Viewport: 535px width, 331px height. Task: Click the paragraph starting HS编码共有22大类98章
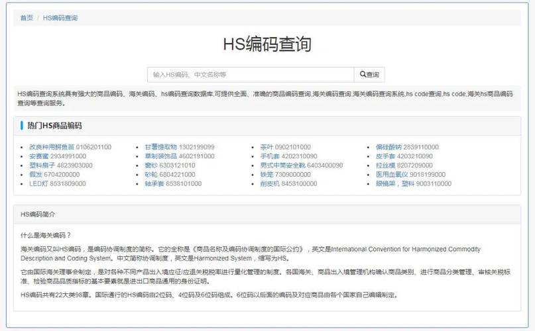pos(209,295)
